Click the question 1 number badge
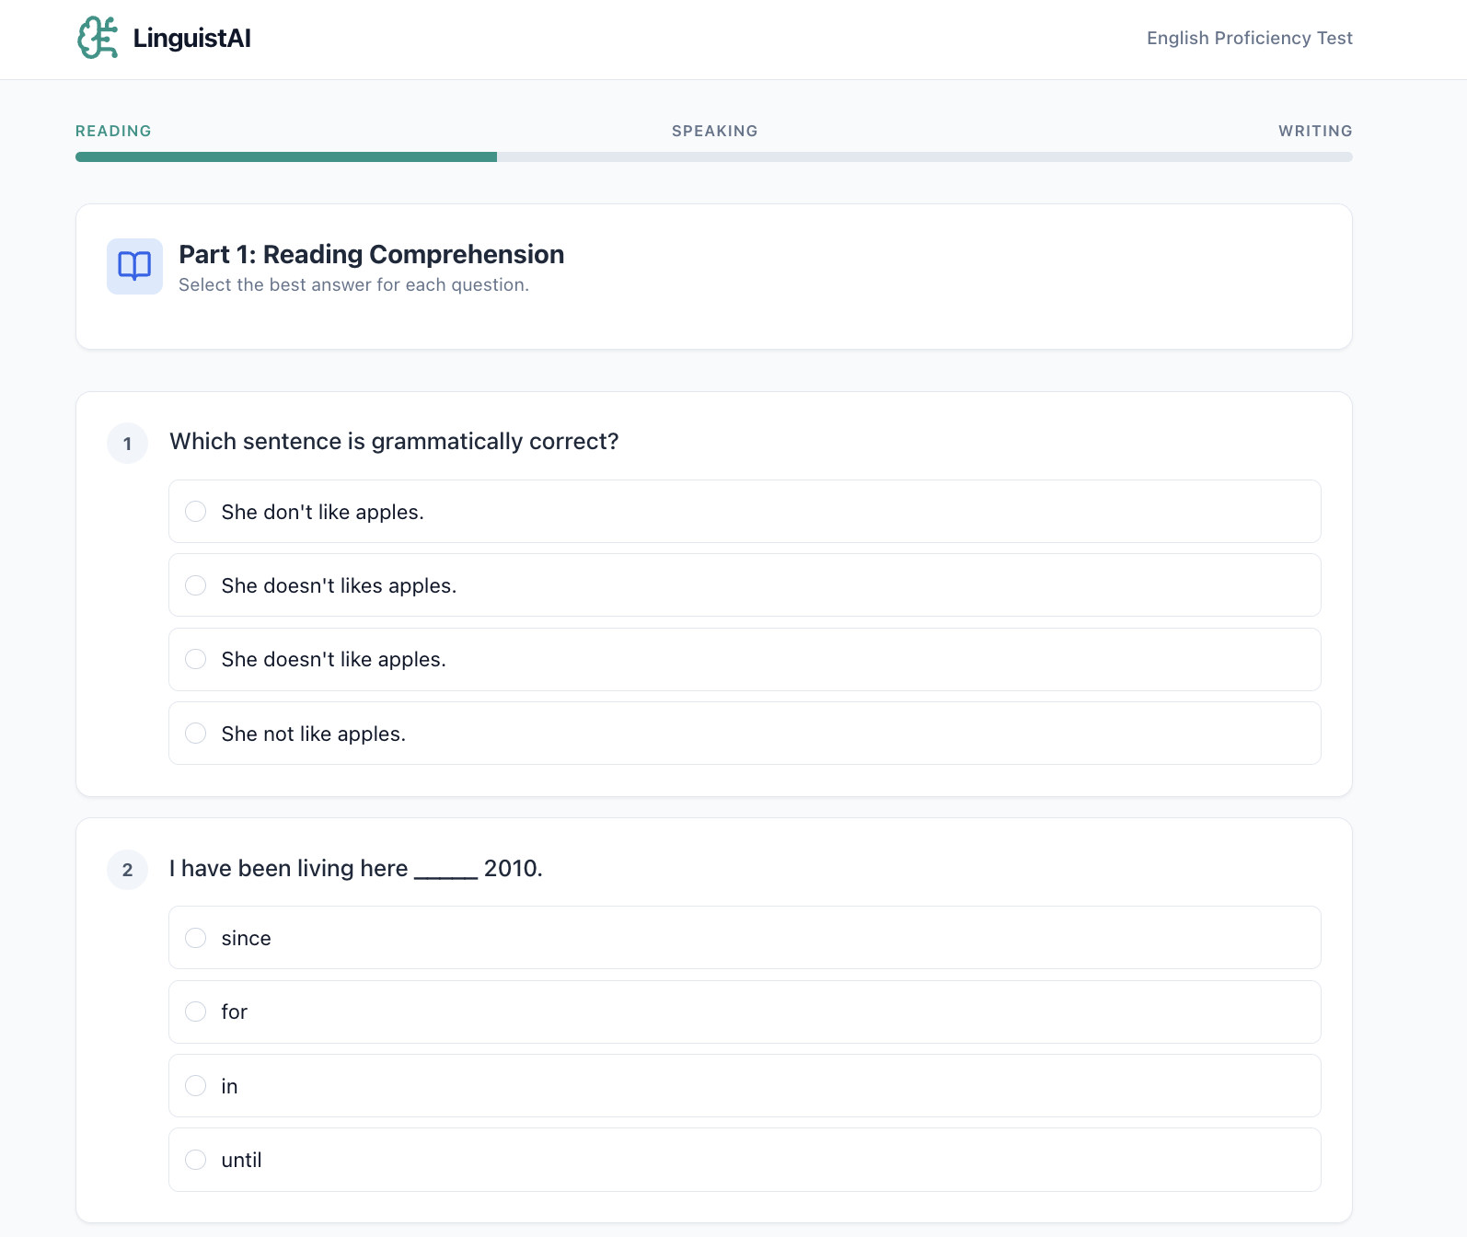Viewport: 1467px width, 1237px height. [127, 443]
